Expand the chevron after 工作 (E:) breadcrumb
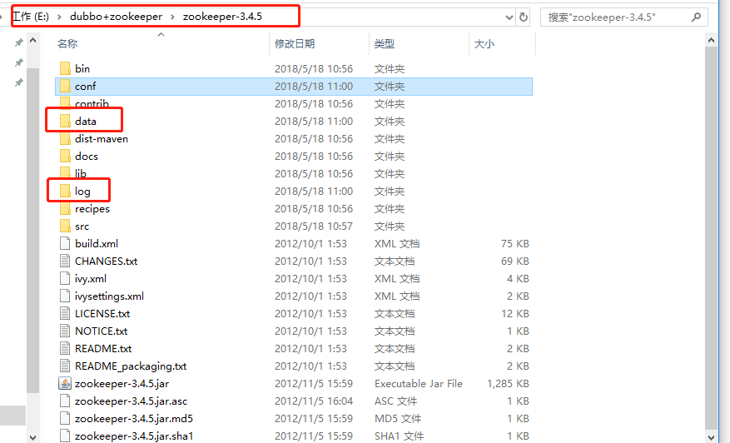Screen dimensions: 730x443 point(59,17)
